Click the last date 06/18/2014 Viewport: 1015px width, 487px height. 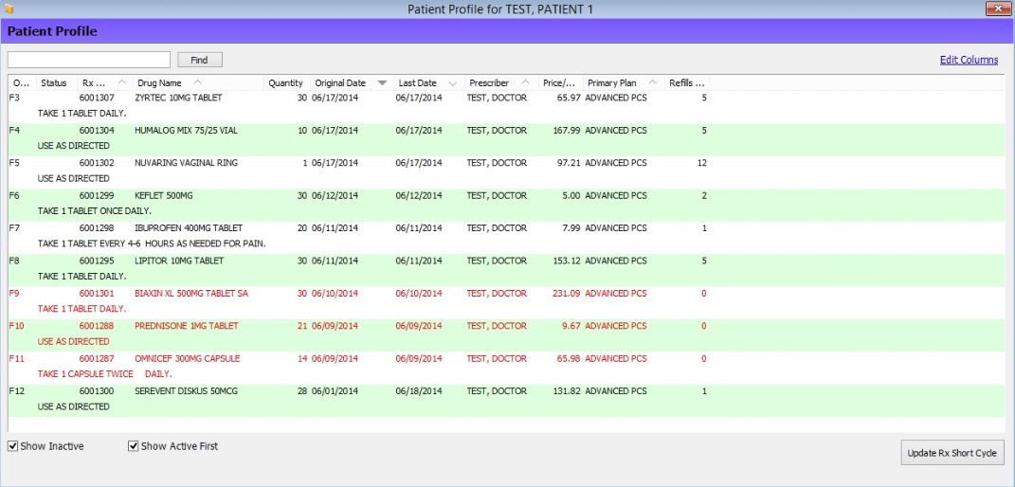click(x=419, y=391)
